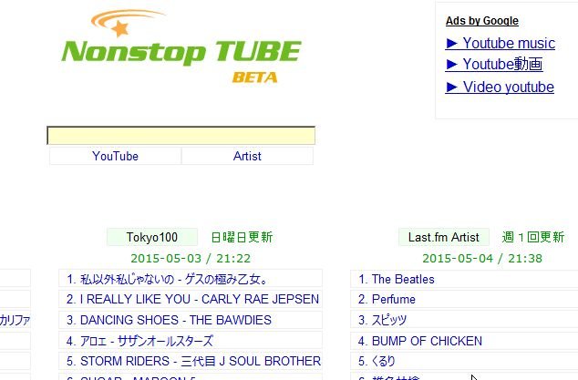Viewport: 578px width, 380px height.
Task: Play 私以外私じゃないの by ゲスの極み乙女。
Action: point(191,279)
